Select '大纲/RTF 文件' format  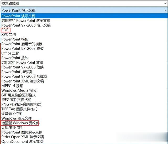coord(84,128)
